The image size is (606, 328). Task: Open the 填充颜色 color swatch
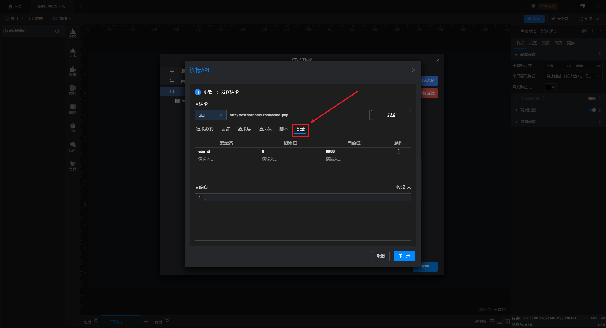(x=550, y=87)
